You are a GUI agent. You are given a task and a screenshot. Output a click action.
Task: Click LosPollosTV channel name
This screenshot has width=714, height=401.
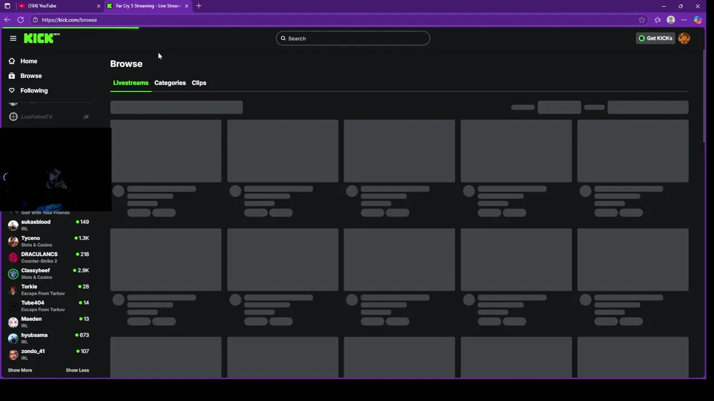pos(37,117)
